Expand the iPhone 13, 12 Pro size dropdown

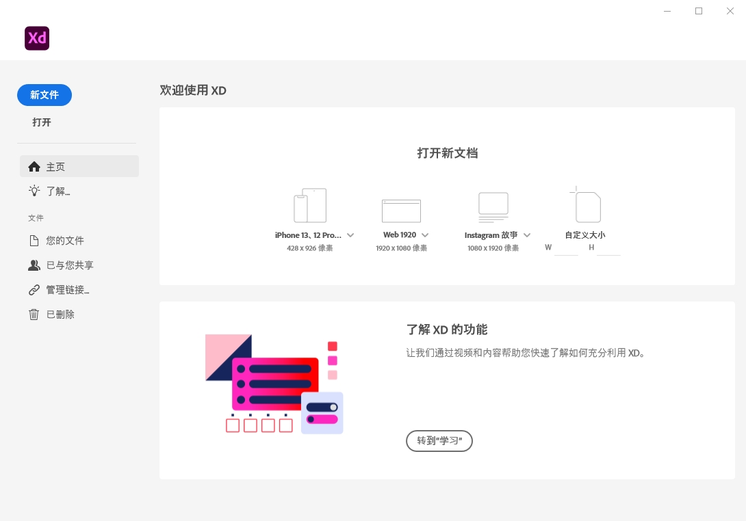click(350, 235)
